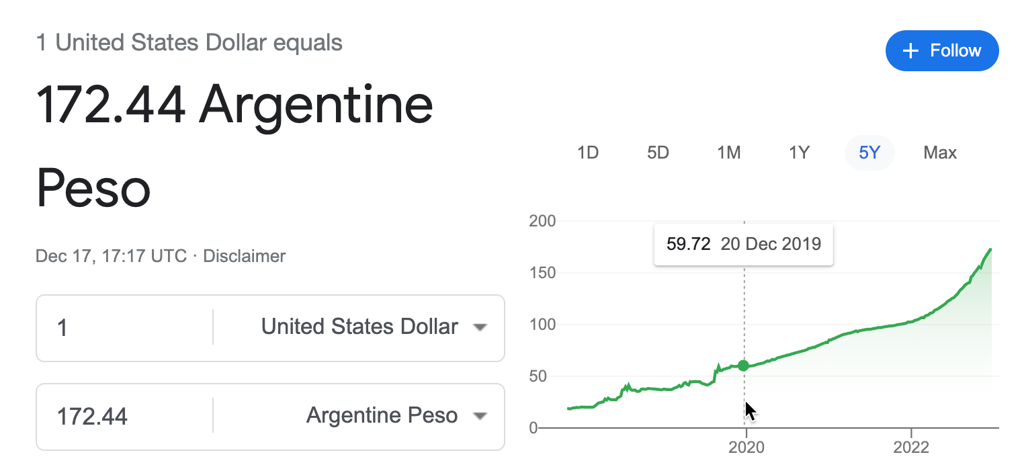This screenshot has width=1020, height=469.
Task: Switch chart to 1Y range
Action: click(x=799, y=153)
